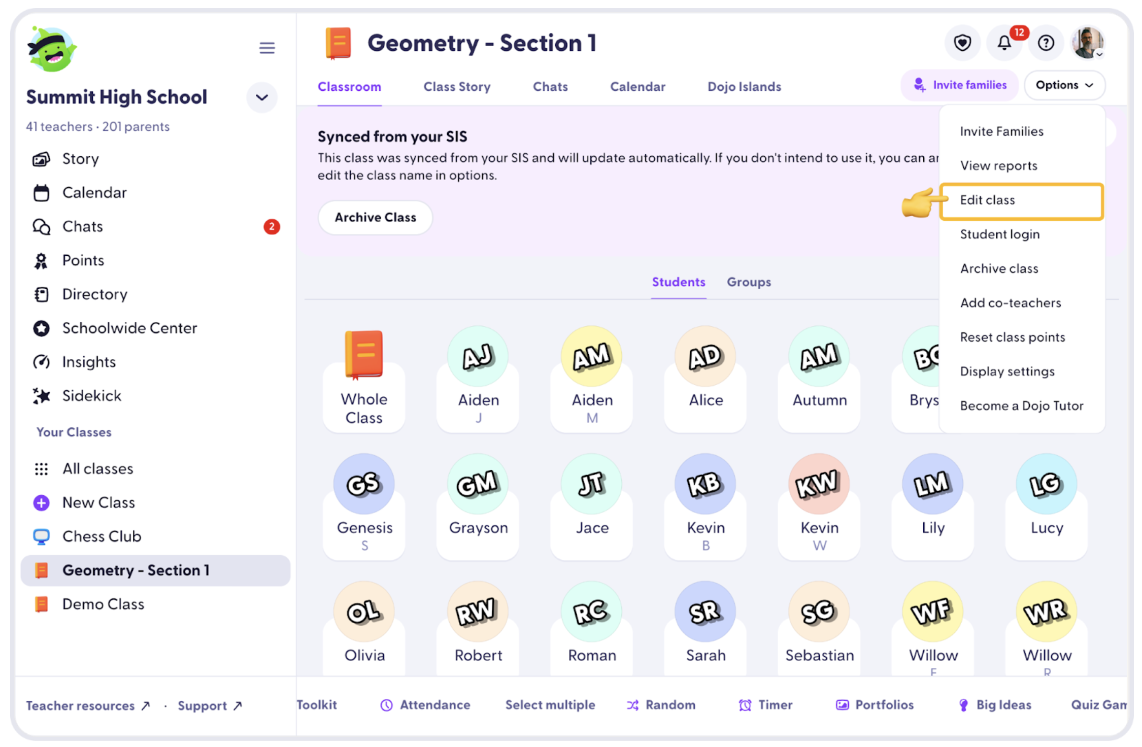The height and width of the screenshot is (747, 1142).
Task: Click the Archive Class button
Action: click(375, 218)
